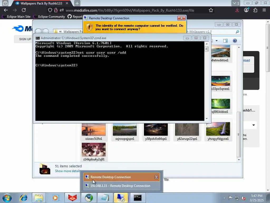The image size is (270, 203).
Task: Click the Explorer file list scrollbar thumb
Action: click(239, 134)
